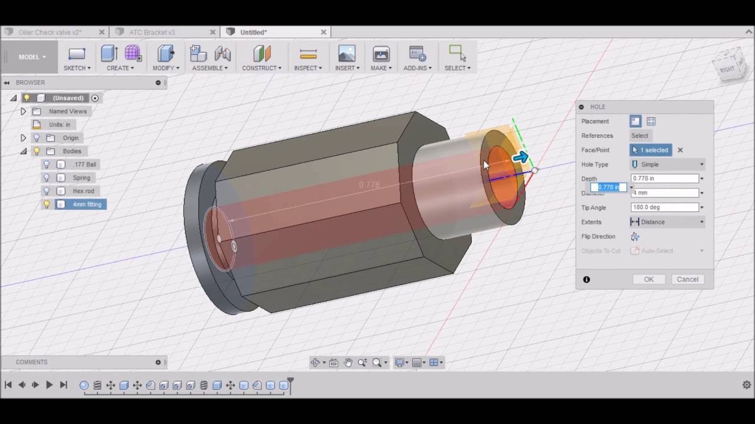Open the MODEL workspace dropdown
This screenshot has height=424, width=755.
point(32,57)
